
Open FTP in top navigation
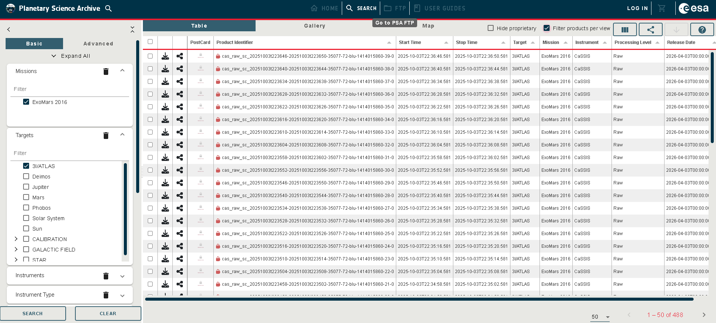pyautogui.click(x=395, y=8)
